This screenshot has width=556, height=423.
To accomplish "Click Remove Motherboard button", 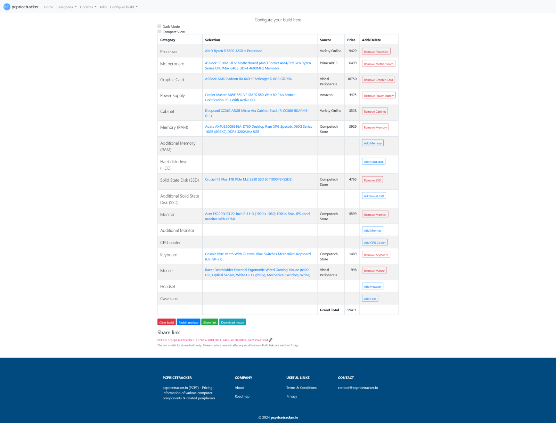I will (379, 64).
